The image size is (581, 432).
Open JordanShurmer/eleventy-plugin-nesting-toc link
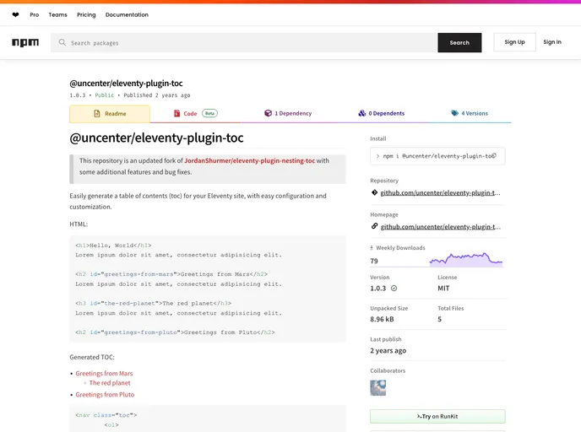click(x=249, y=160)
